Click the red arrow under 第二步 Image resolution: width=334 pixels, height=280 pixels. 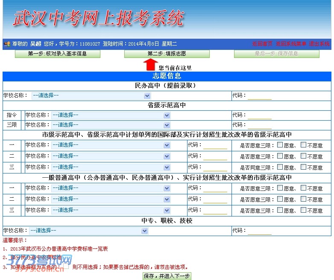pos(150,64)
